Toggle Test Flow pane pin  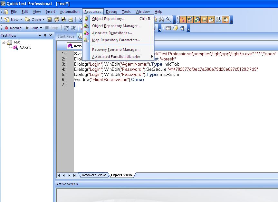click(x=45, y=35)
